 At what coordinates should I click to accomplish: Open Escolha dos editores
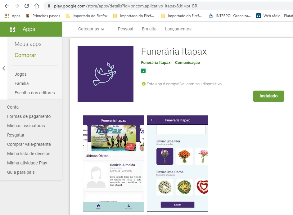pyautogui.click(x=34, y=93)
